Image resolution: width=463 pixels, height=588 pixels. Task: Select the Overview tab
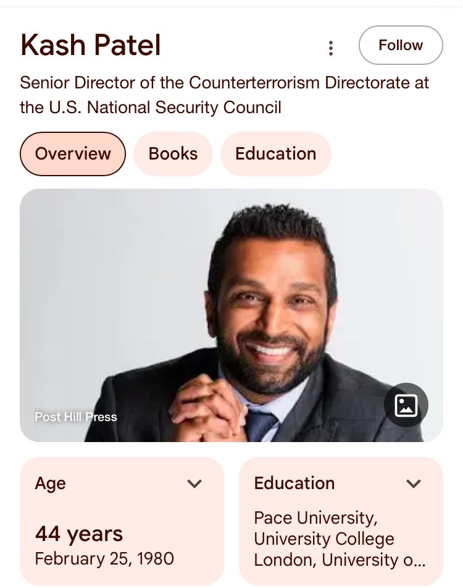click(73, 153)
